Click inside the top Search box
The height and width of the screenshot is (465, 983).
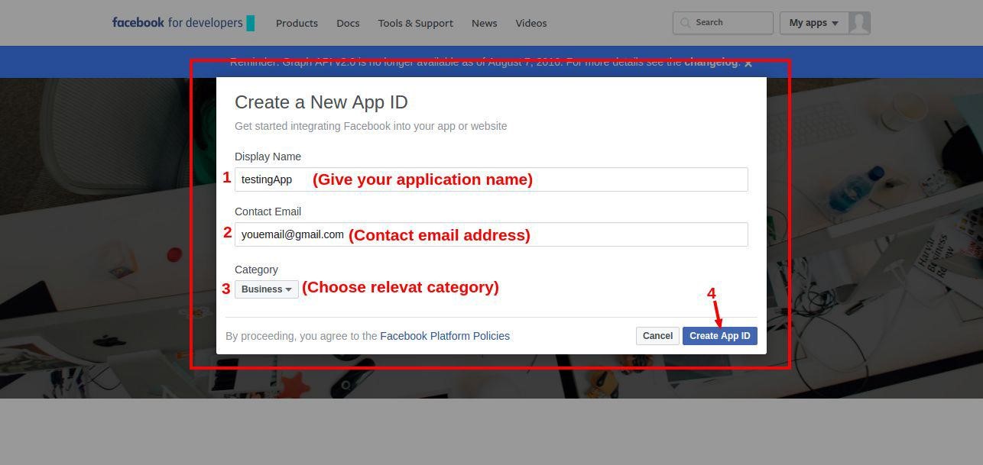[723, 23]
